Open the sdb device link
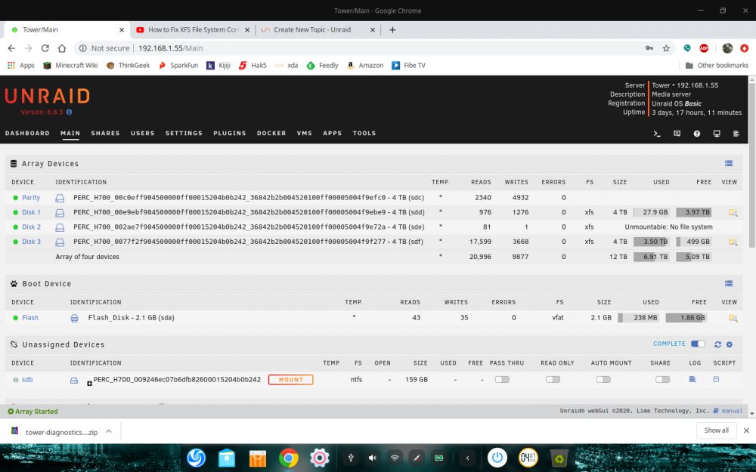Screen dimensions: 756x472 coord(27,380)
